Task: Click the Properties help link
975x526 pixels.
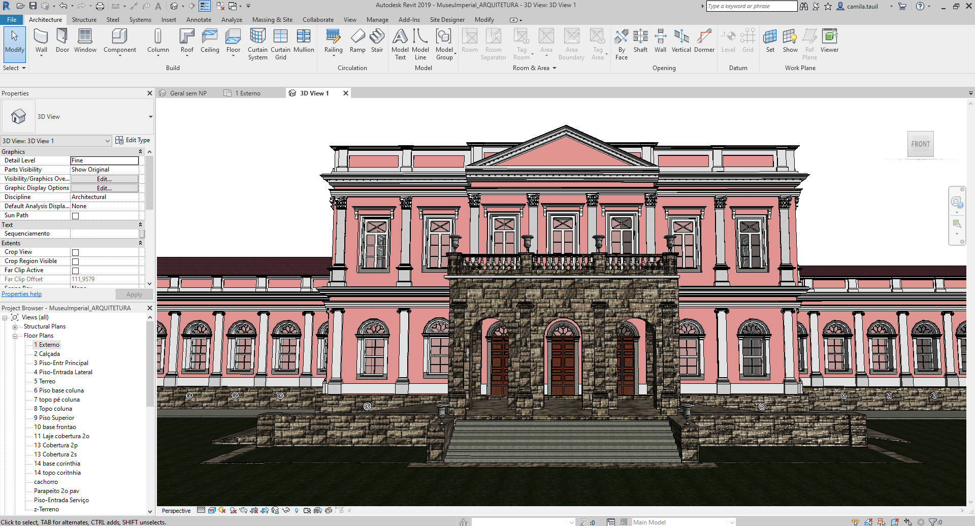Action: 22,294
